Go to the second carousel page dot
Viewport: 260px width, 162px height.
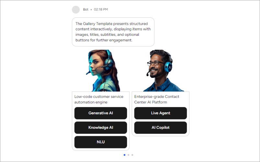click(128, 155)
